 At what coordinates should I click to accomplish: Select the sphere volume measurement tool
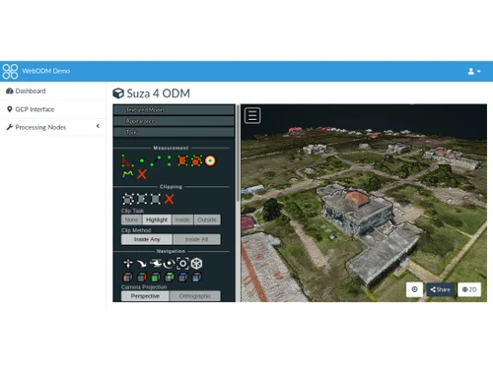click(x=210, y=160)
